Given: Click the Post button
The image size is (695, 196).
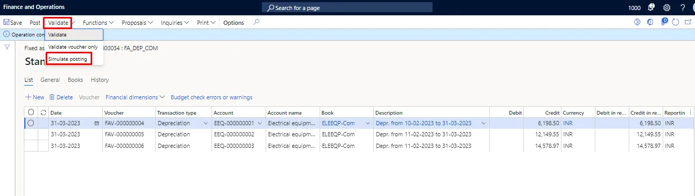Looking at the screenshot, I should tap(35, 23).
